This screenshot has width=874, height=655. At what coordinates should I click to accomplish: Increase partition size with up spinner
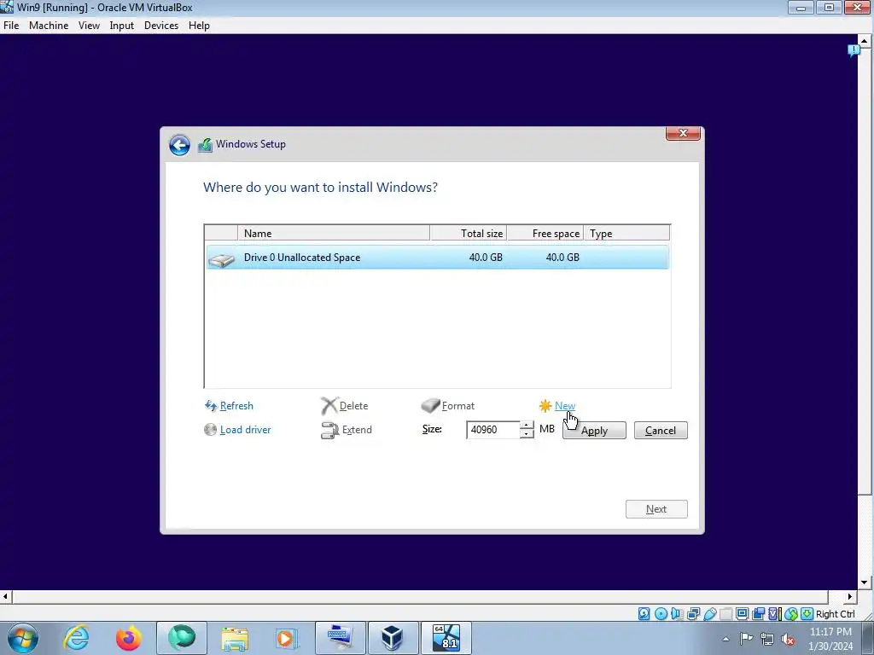point(526,426)
